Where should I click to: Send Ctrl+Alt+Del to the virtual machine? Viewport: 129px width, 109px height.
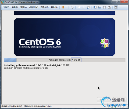pyautogui.click(x=72, y=7)
